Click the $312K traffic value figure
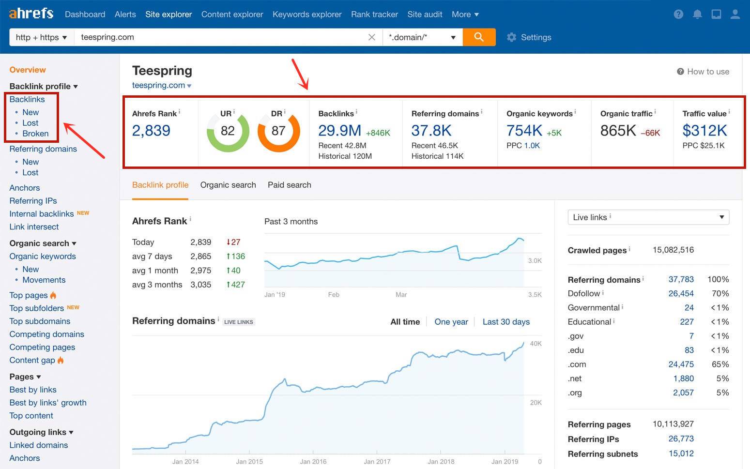750x469 pixels. (x=704, y=131)
